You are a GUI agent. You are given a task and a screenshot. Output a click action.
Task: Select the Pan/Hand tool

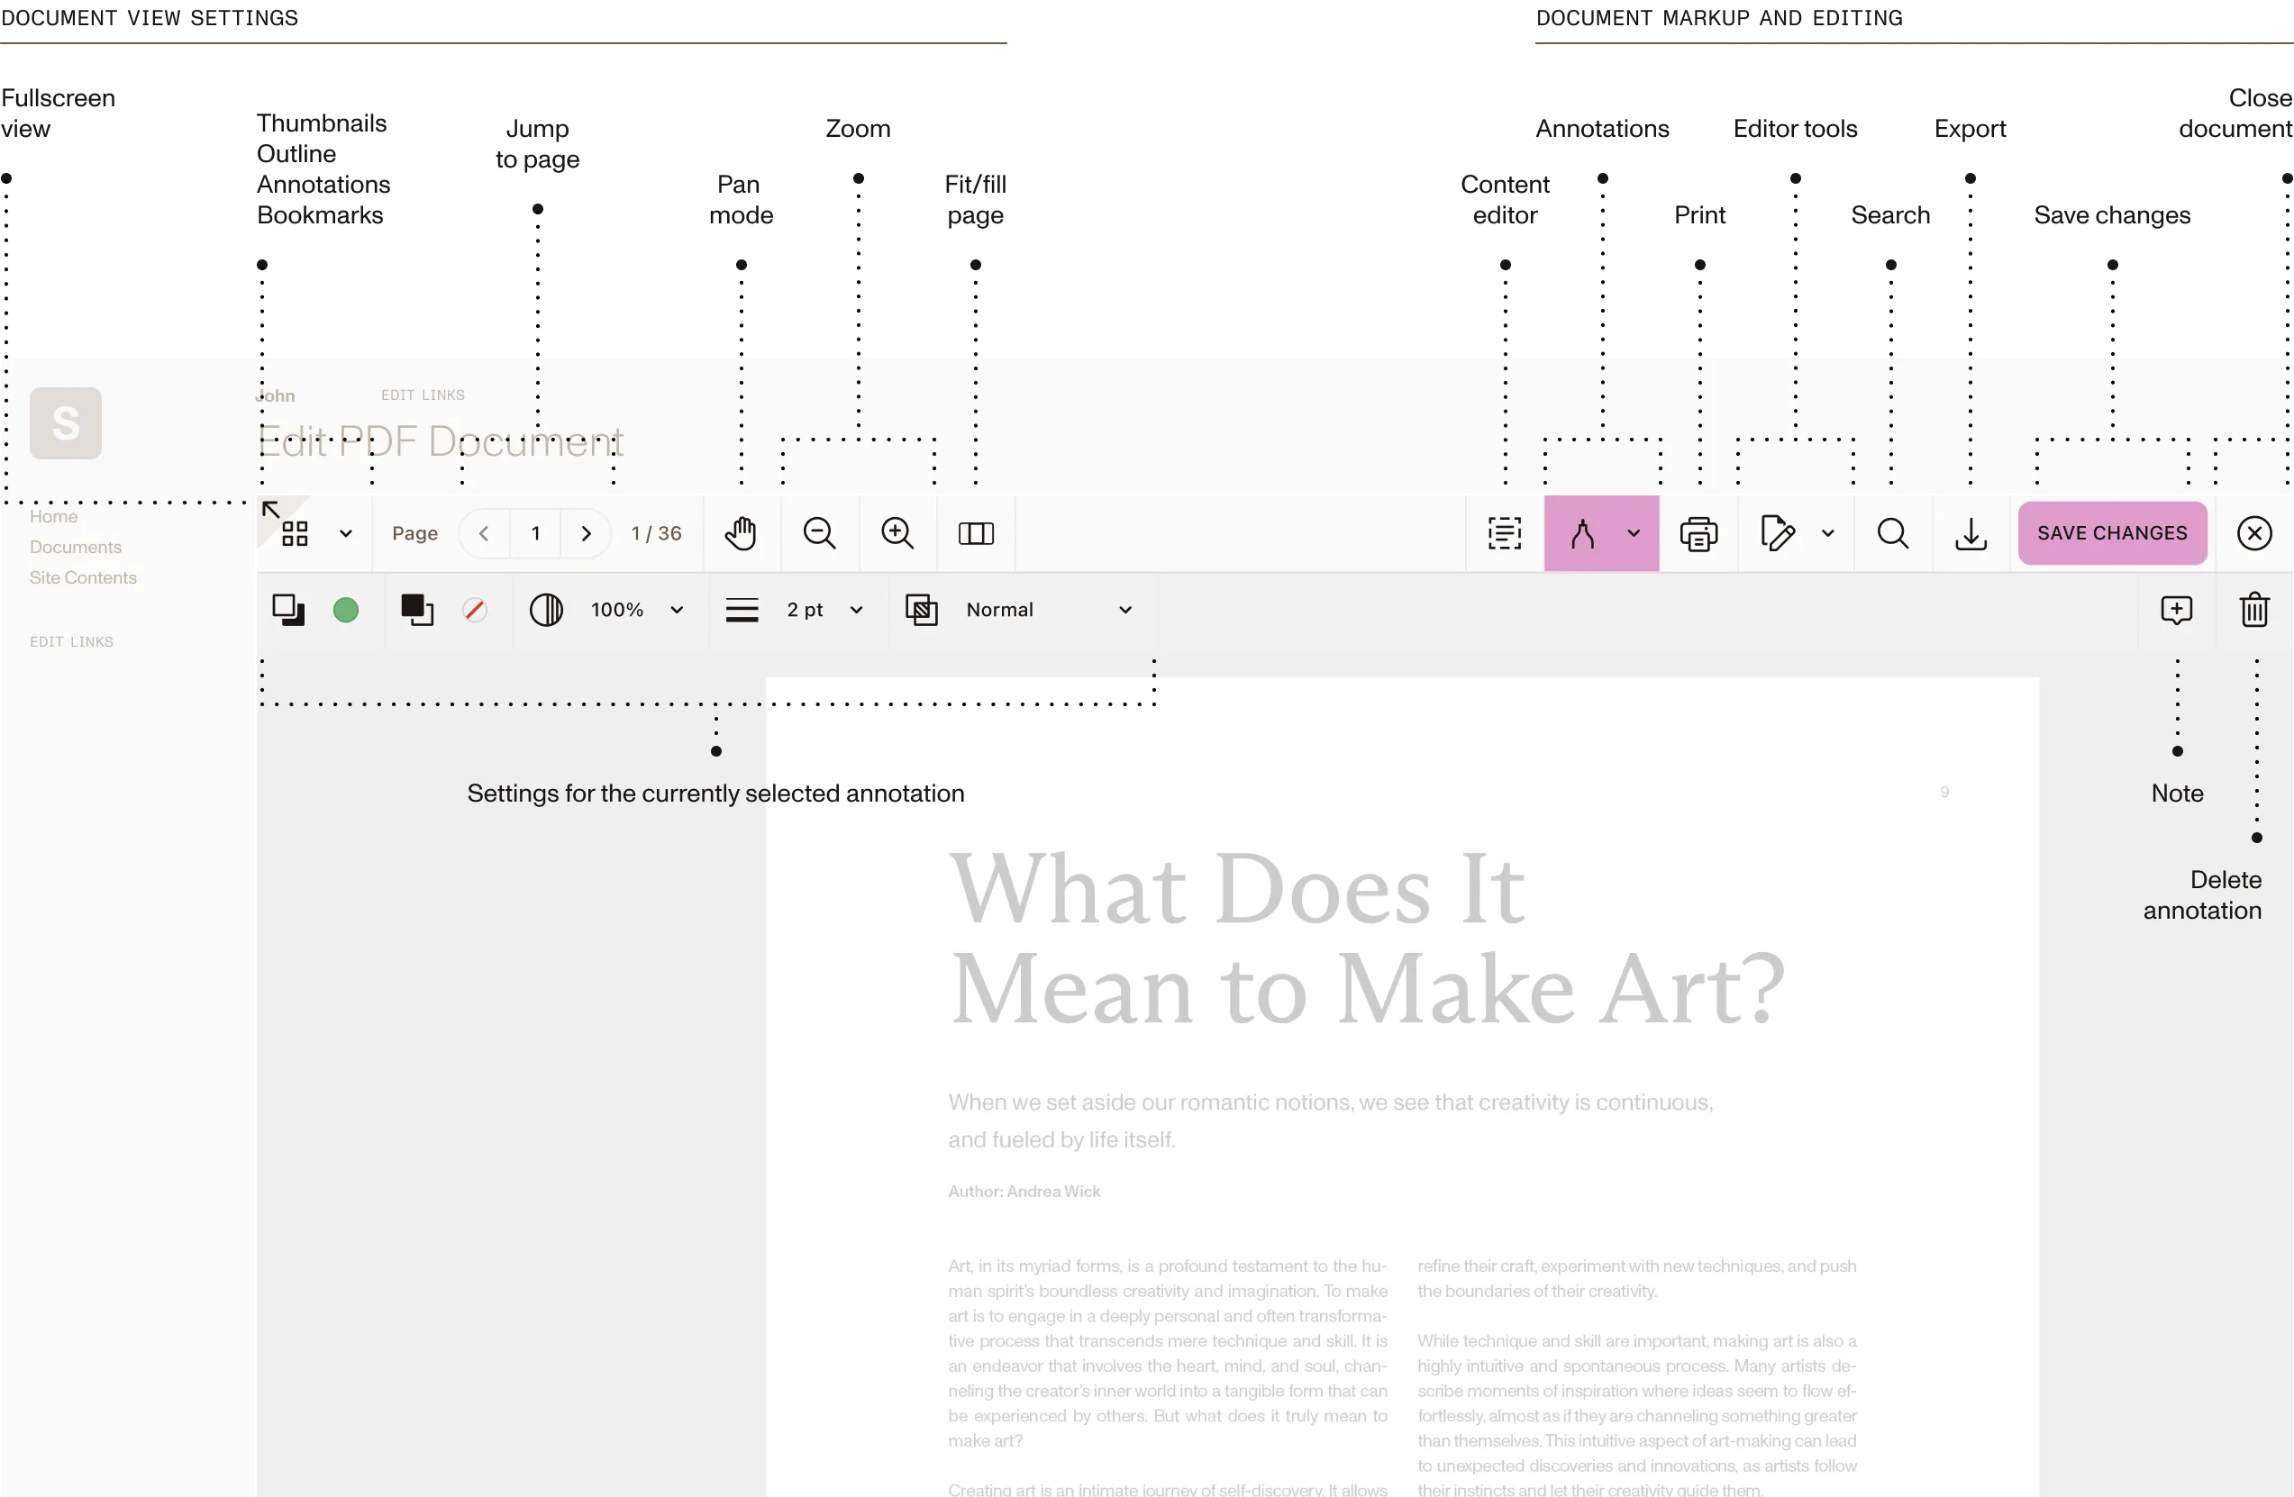pos(741,532)
